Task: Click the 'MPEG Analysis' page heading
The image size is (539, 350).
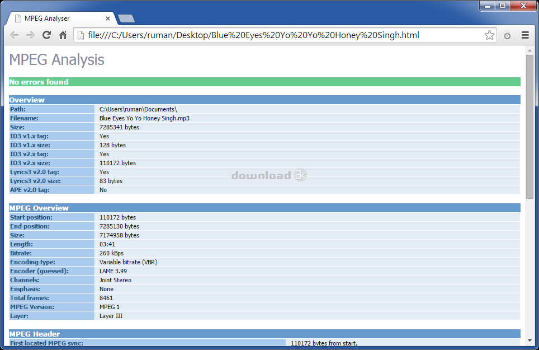Action: (x=56, y=59)
